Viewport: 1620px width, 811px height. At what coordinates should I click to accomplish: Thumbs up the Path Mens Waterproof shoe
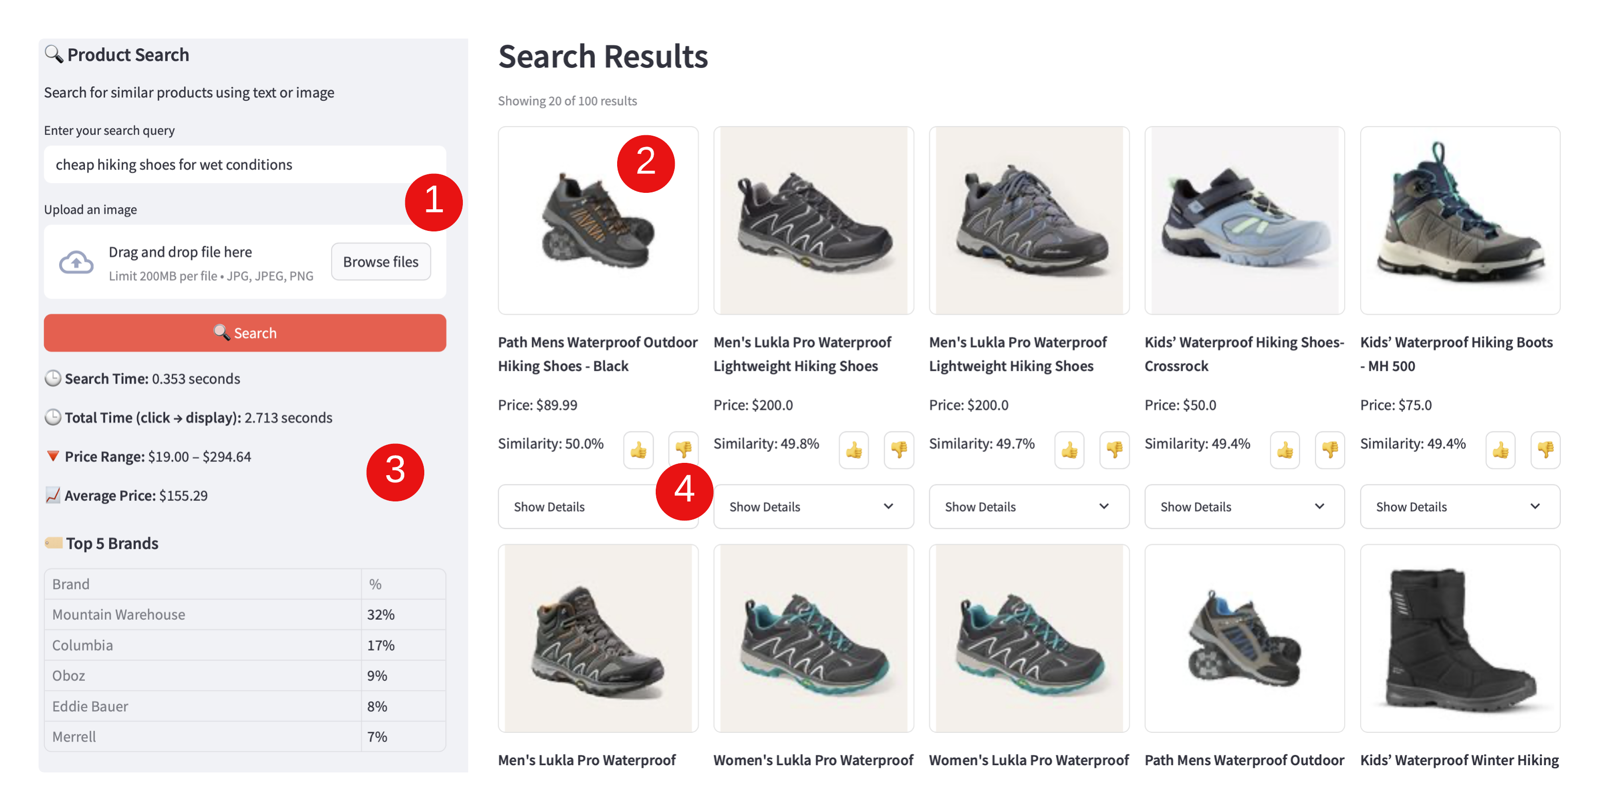pos(638,449)
